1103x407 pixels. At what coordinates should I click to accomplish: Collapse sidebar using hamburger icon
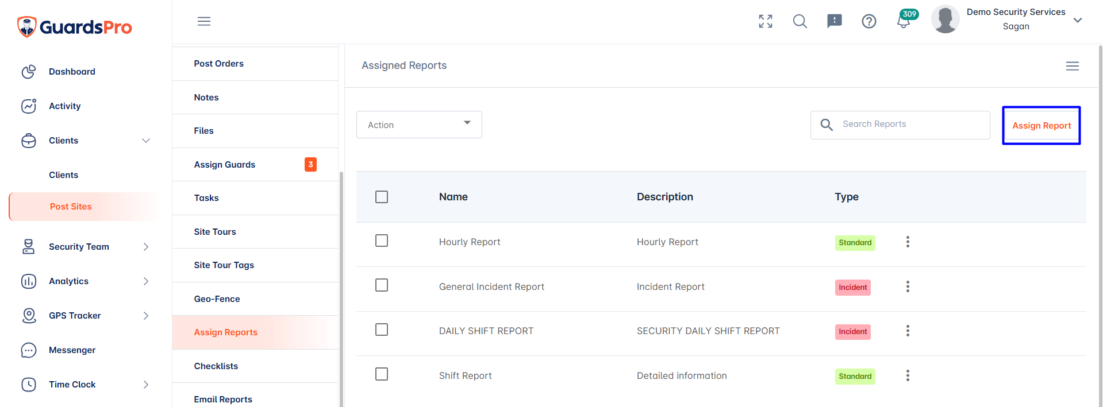coord(204,21)
